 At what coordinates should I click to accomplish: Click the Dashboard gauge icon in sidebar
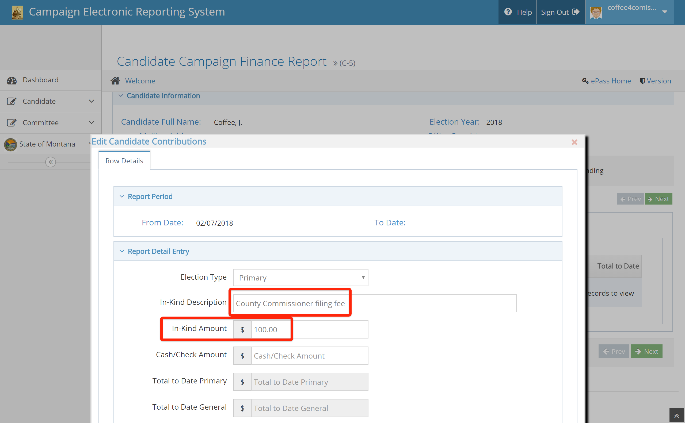coord(12,80)
